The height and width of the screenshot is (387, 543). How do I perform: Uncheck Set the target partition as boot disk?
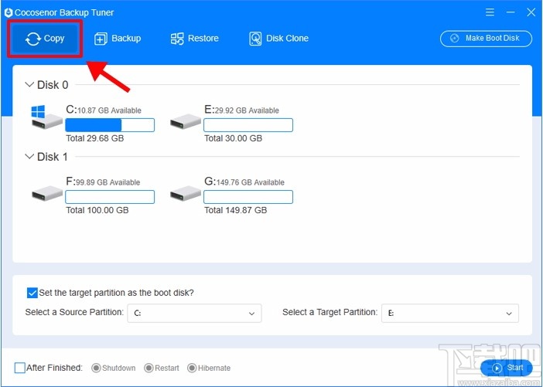coord(32,293)
